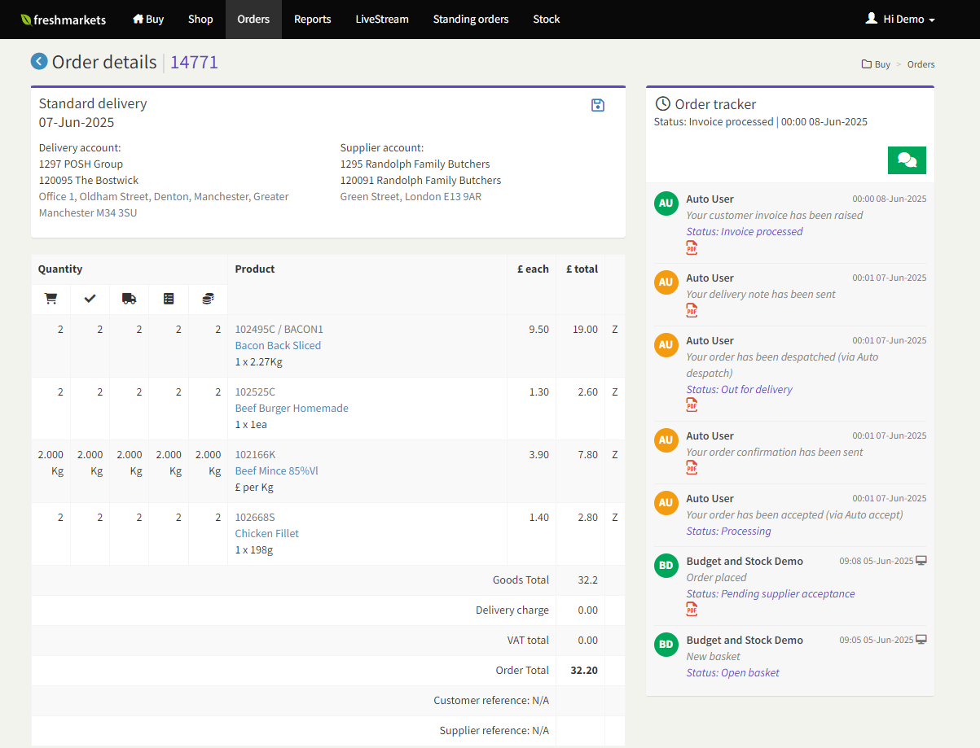Click the freshmarkets logo
This screenshot has height=748, width=980.
(64, 20)
